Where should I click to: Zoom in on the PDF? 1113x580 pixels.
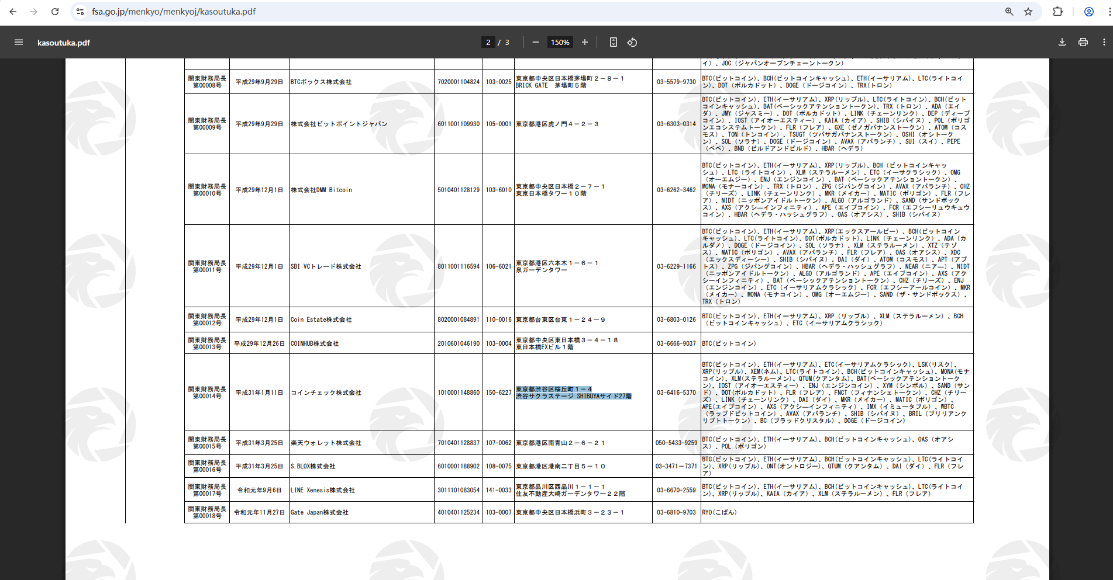point(584,42)
